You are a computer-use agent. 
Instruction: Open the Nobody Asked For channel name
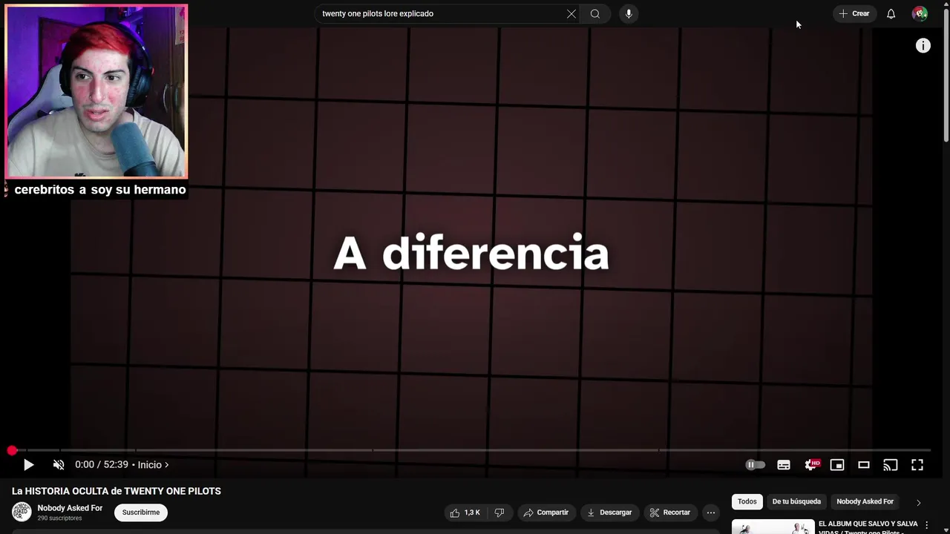70,508
